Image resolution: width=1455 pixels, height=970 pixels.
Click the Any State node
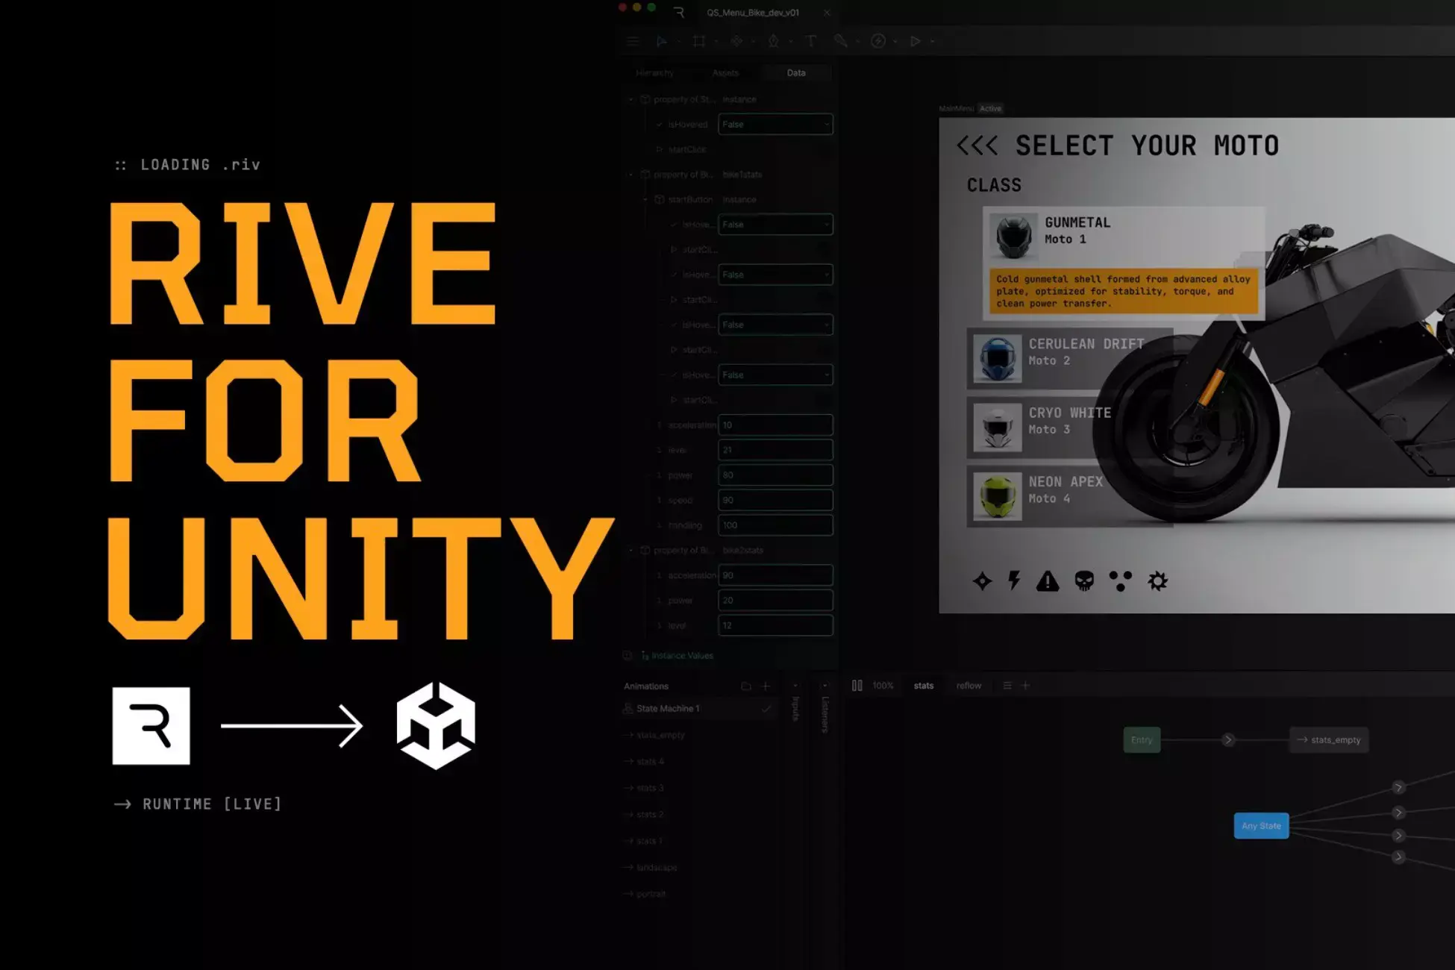tap(1261, 826)
